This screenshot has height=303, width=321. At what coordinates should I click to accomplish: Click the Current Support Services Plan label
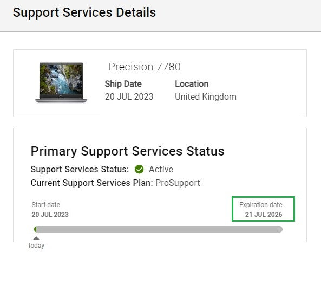pyautogui.click(x=92, y=183)
